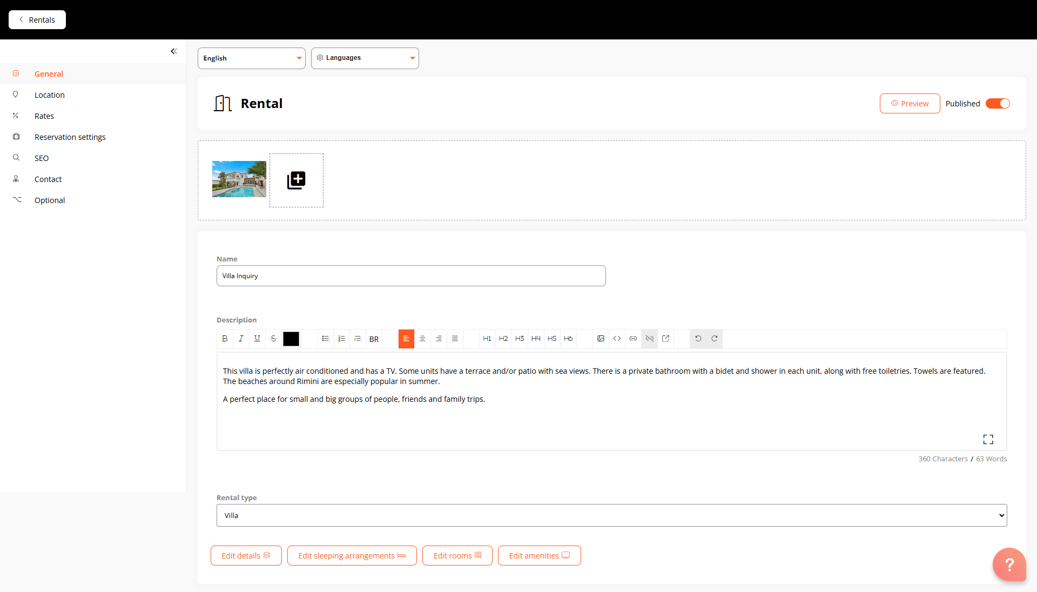Click Edit rooms button
Viewport: 1037px width, 592px height.
coord(457,556)
